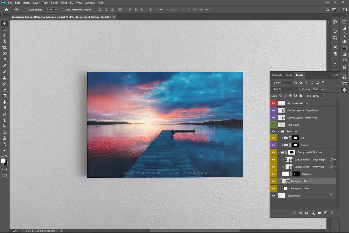Enable Show Transform Controls
The image size is (349, 233).
tap(63, 9)
